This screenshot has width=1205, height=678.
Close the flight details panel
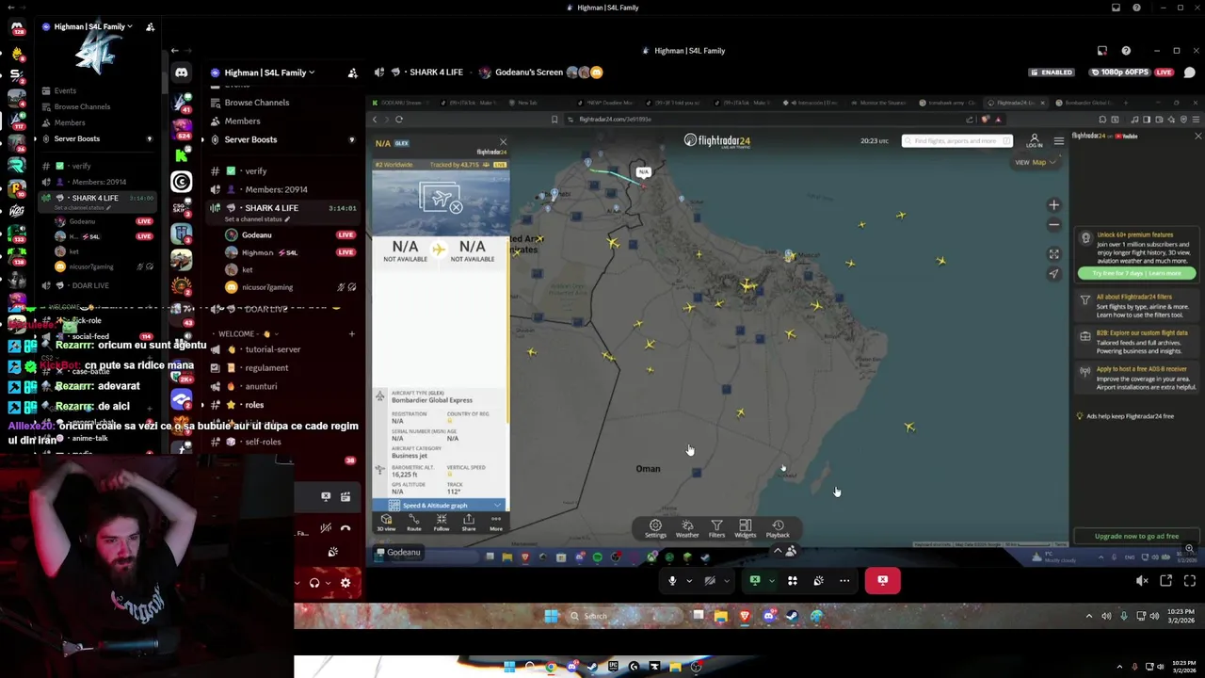[503, 142]
